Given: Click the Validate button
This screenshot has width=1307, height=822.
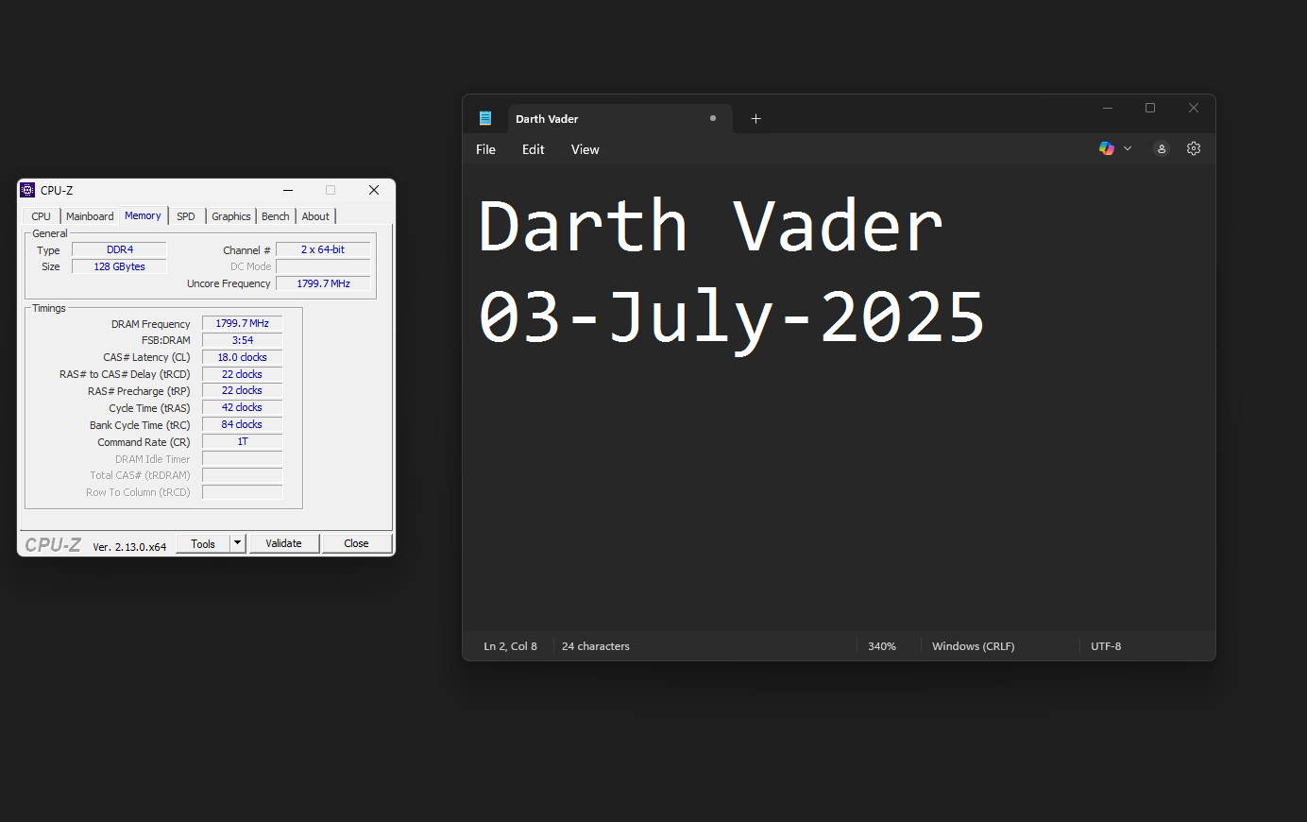Looking at the screenshot, I should point(283,543).
